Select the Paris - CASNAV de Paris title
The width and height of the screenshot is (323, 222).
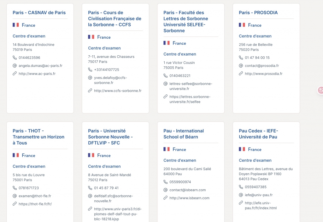pyautogui.click(x=39, y=13)
